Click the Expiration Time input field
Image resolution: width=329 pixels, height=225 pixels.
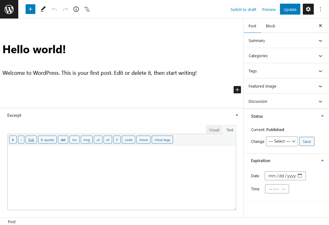coord(277,189)
